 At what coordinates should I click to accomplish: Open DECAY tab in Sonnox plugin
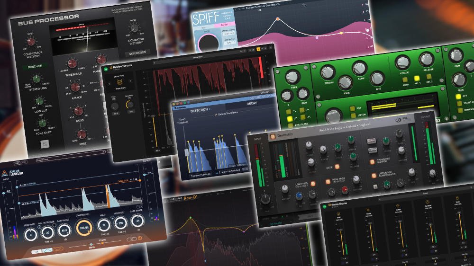[x=252, y=103]
